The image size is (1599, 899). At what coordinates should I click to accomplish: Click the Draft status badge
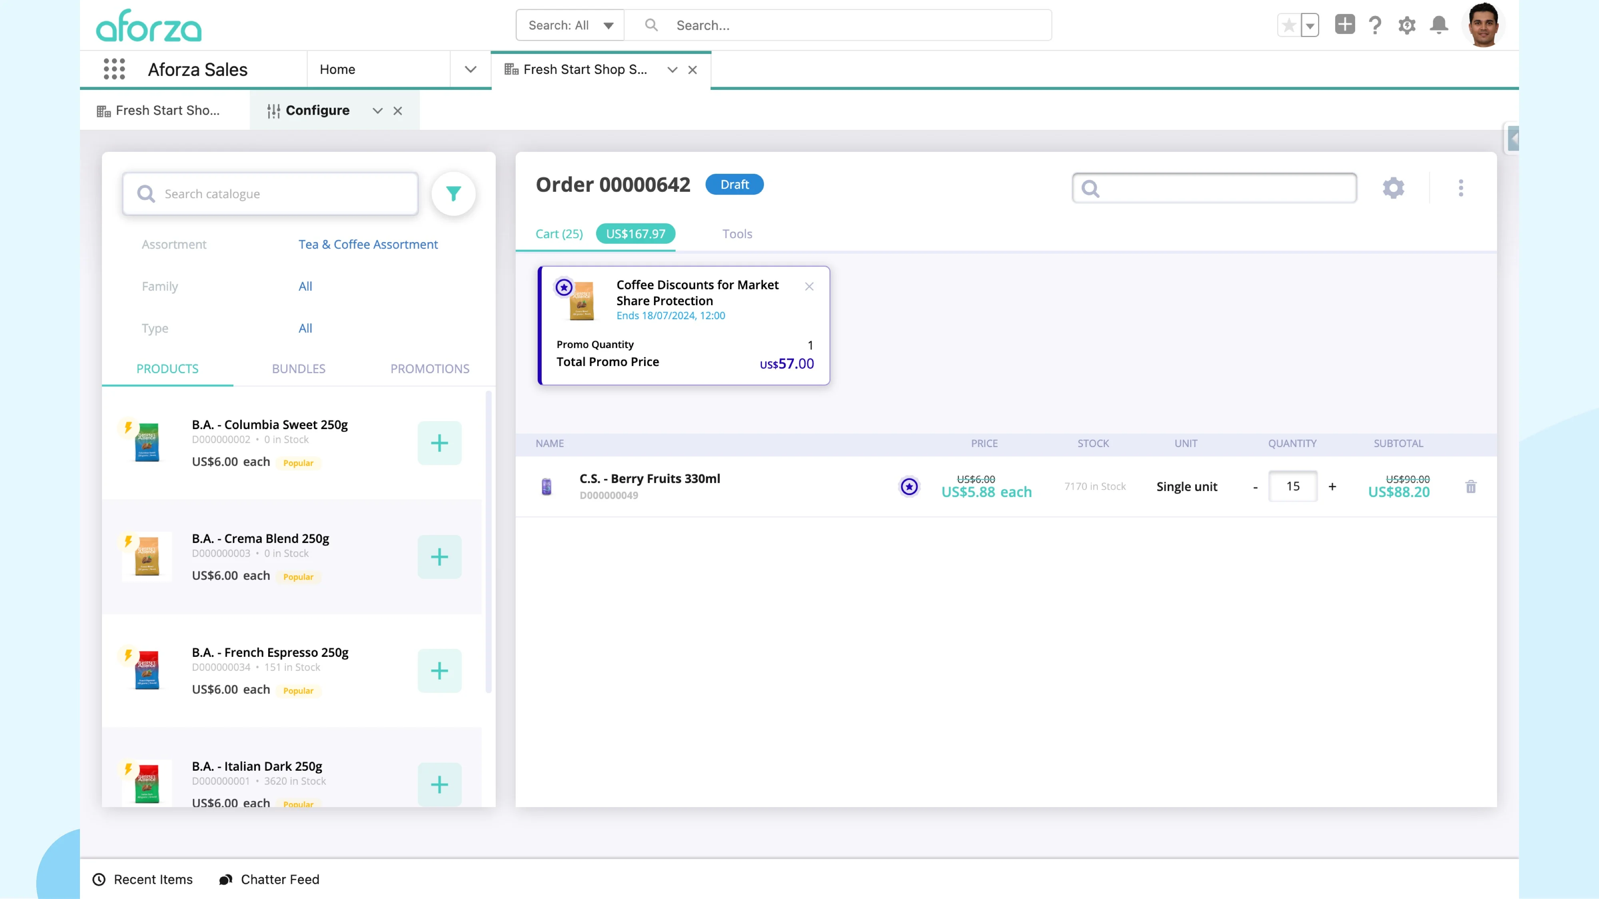pos(734,184)
